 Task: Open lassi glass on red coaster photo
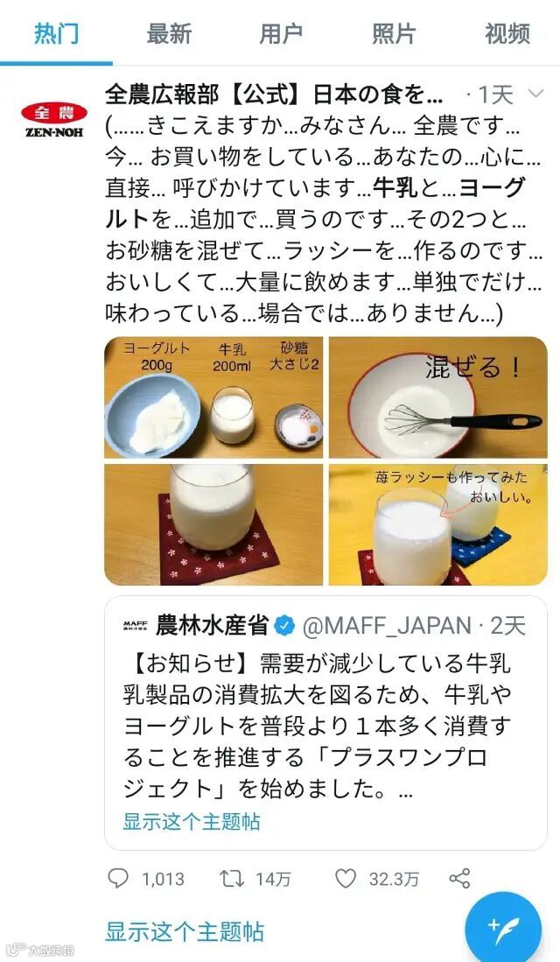click(213, 524)
